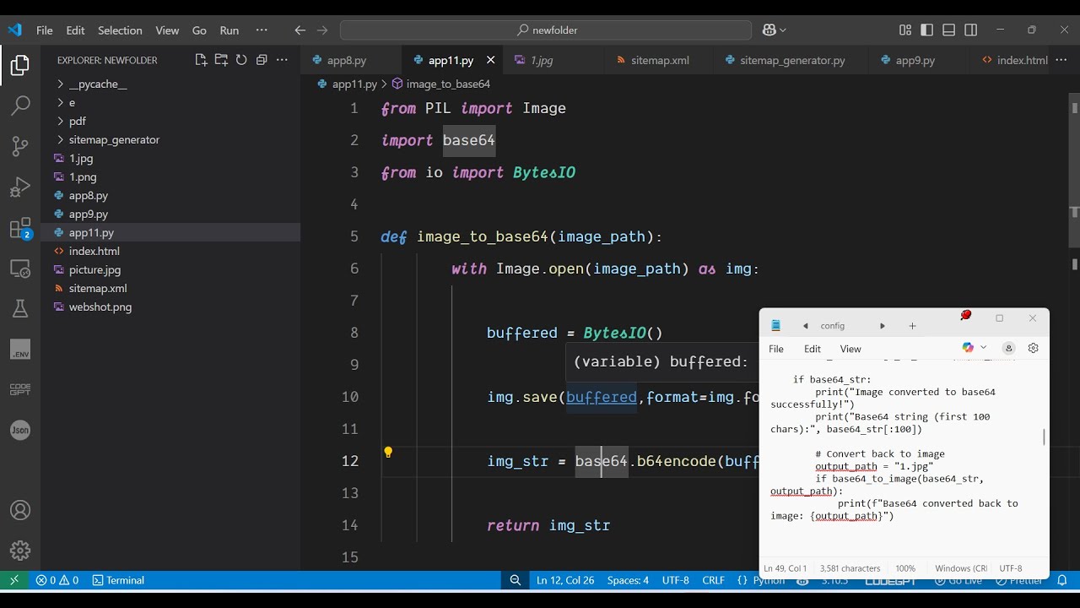Open the menu bar overflow ellipsis

pos(262,30)
